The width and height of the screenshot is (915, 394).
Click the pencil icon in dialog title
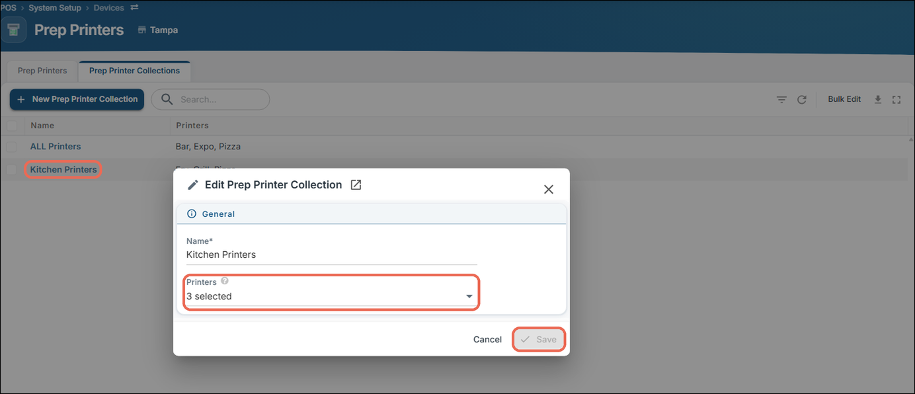193,185
